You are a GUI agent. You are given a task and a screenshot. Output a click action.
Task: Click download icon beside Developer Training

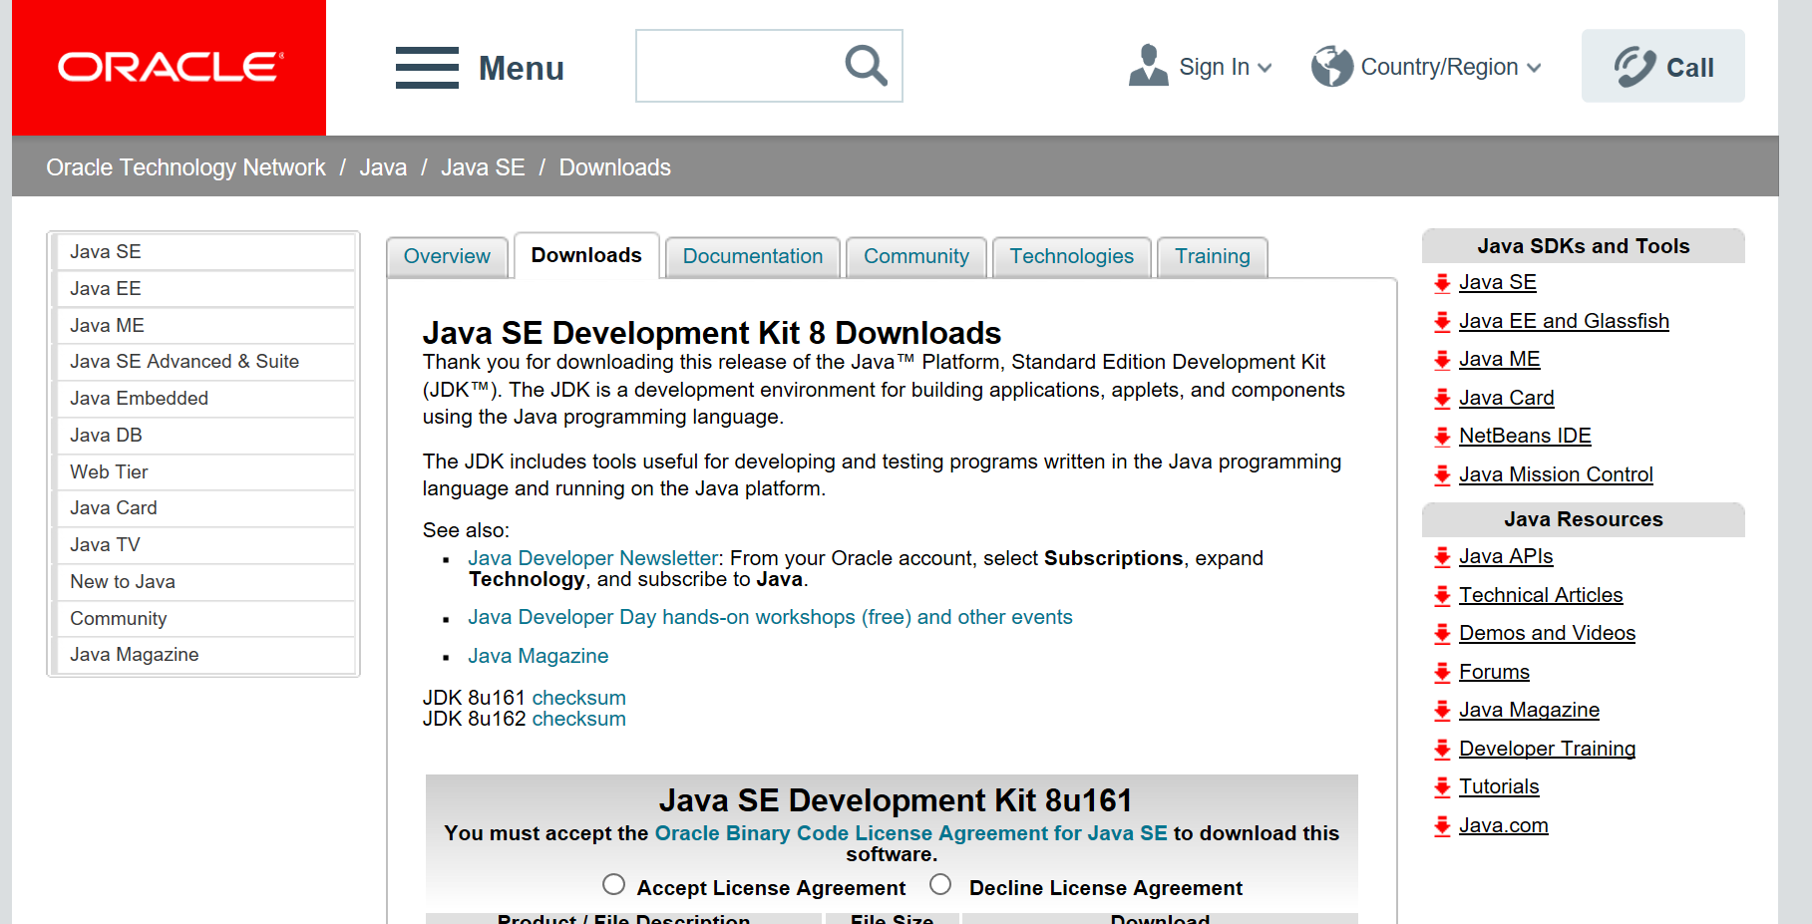coord(1442,750)
